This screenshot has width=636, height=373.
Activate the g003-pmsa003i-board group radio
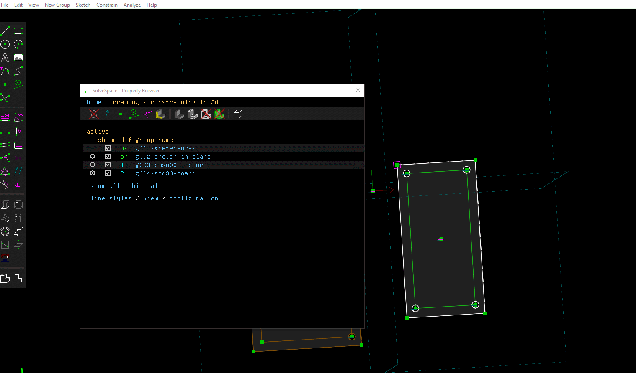click(x=92, y=165)
